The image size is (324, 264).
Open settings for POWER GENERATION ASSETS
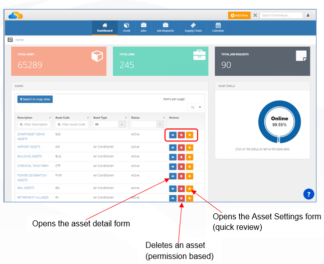point(190,176)
